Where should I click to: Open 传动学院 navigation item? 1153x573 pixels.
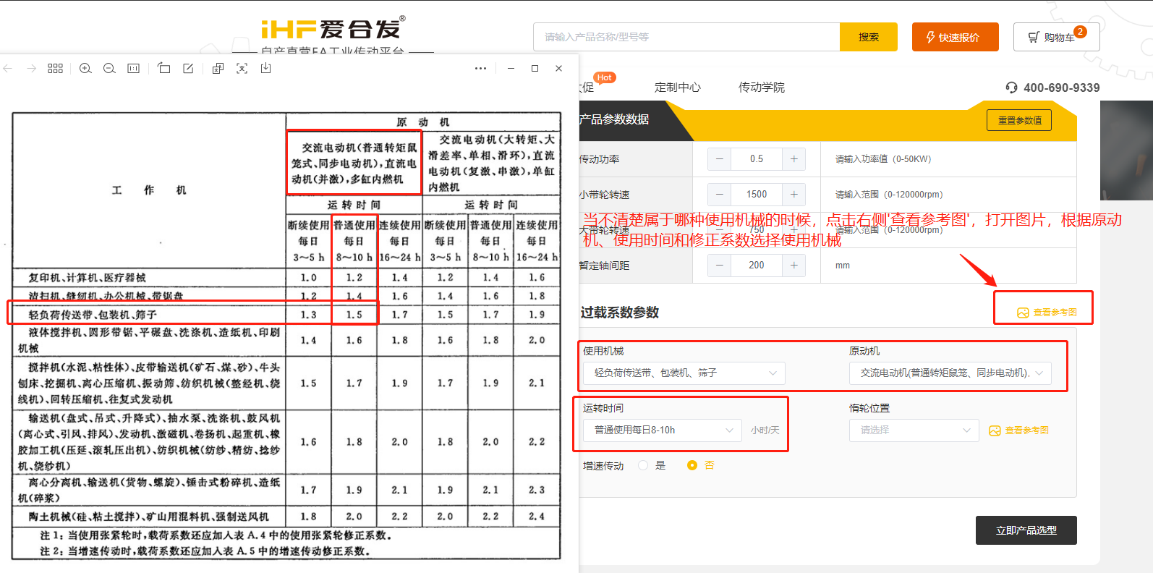[761, 88]
